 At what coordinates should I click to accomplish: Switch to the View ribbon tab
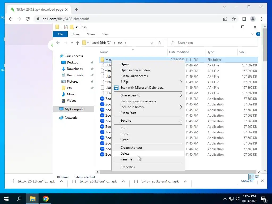pyautogui.click(x=106, y=34)
